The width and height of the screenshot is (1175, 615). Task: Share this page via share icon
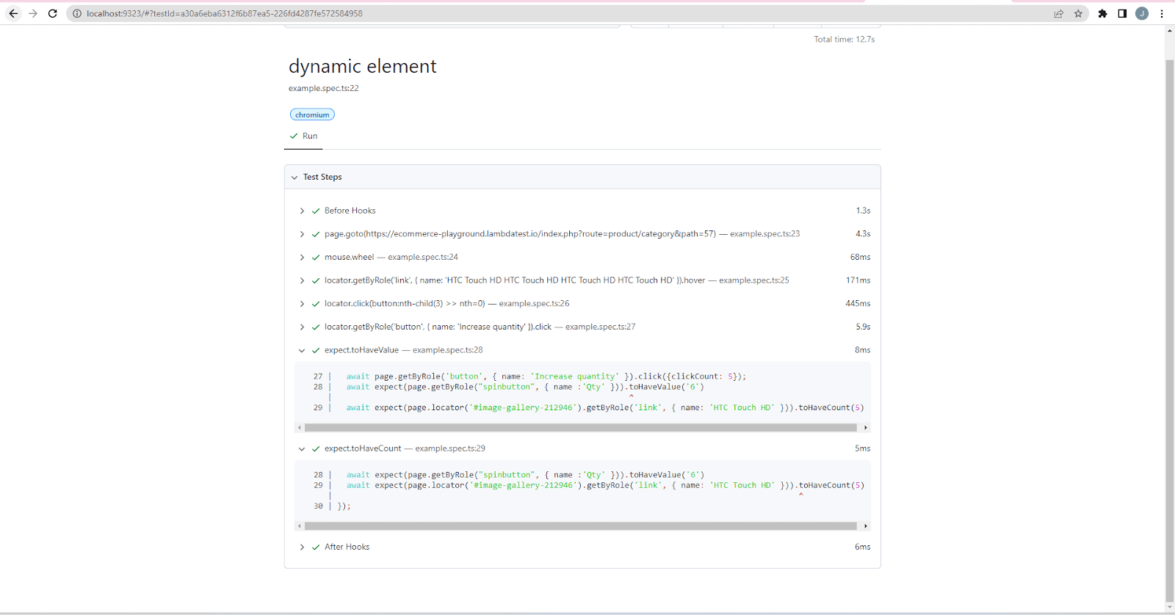pyautogui.click(x=1059, y=13)
